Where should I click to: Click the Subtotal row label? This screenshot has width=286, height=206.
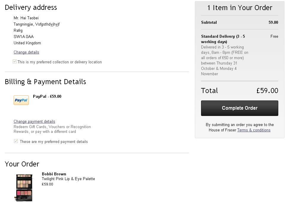click(x=209, y=23)
